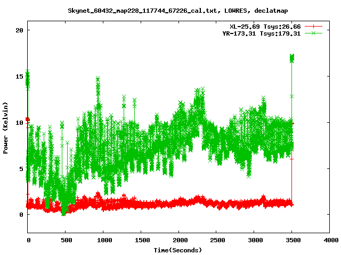Click the Time(Seconds) x-axis label
This screenshot has height=255, width=341.
[x=177, y=250]
